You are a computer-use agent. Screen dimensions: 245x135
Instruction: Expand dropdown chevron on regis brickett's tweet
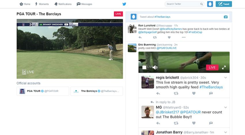tap(225, 78)
